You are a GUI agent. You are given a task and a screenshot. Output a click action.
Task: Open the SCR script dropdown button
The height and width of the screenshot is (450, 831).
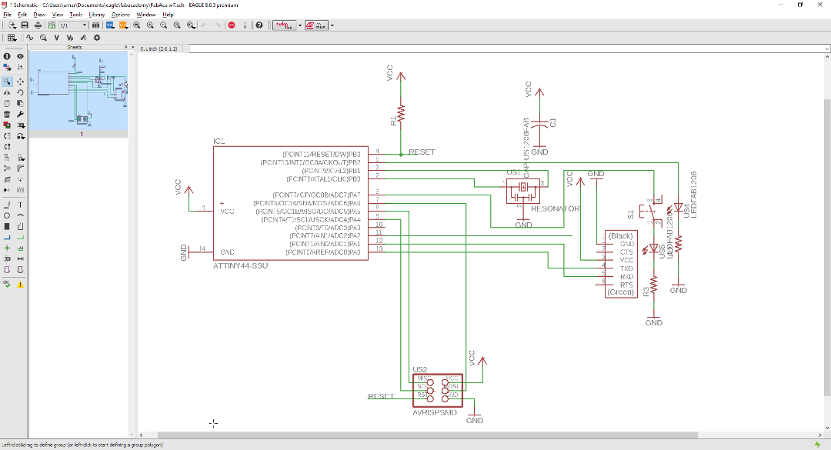(x=110, y=25)
